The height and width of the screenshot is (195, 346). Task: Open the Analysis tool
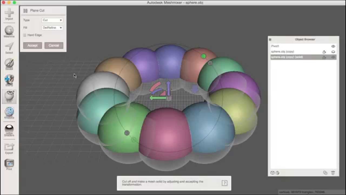pyautogui.click(x=9, y=113)
